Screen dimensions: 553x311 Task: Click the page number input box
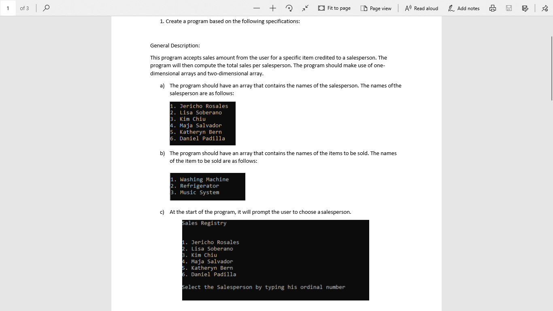[x=9, y=8]
